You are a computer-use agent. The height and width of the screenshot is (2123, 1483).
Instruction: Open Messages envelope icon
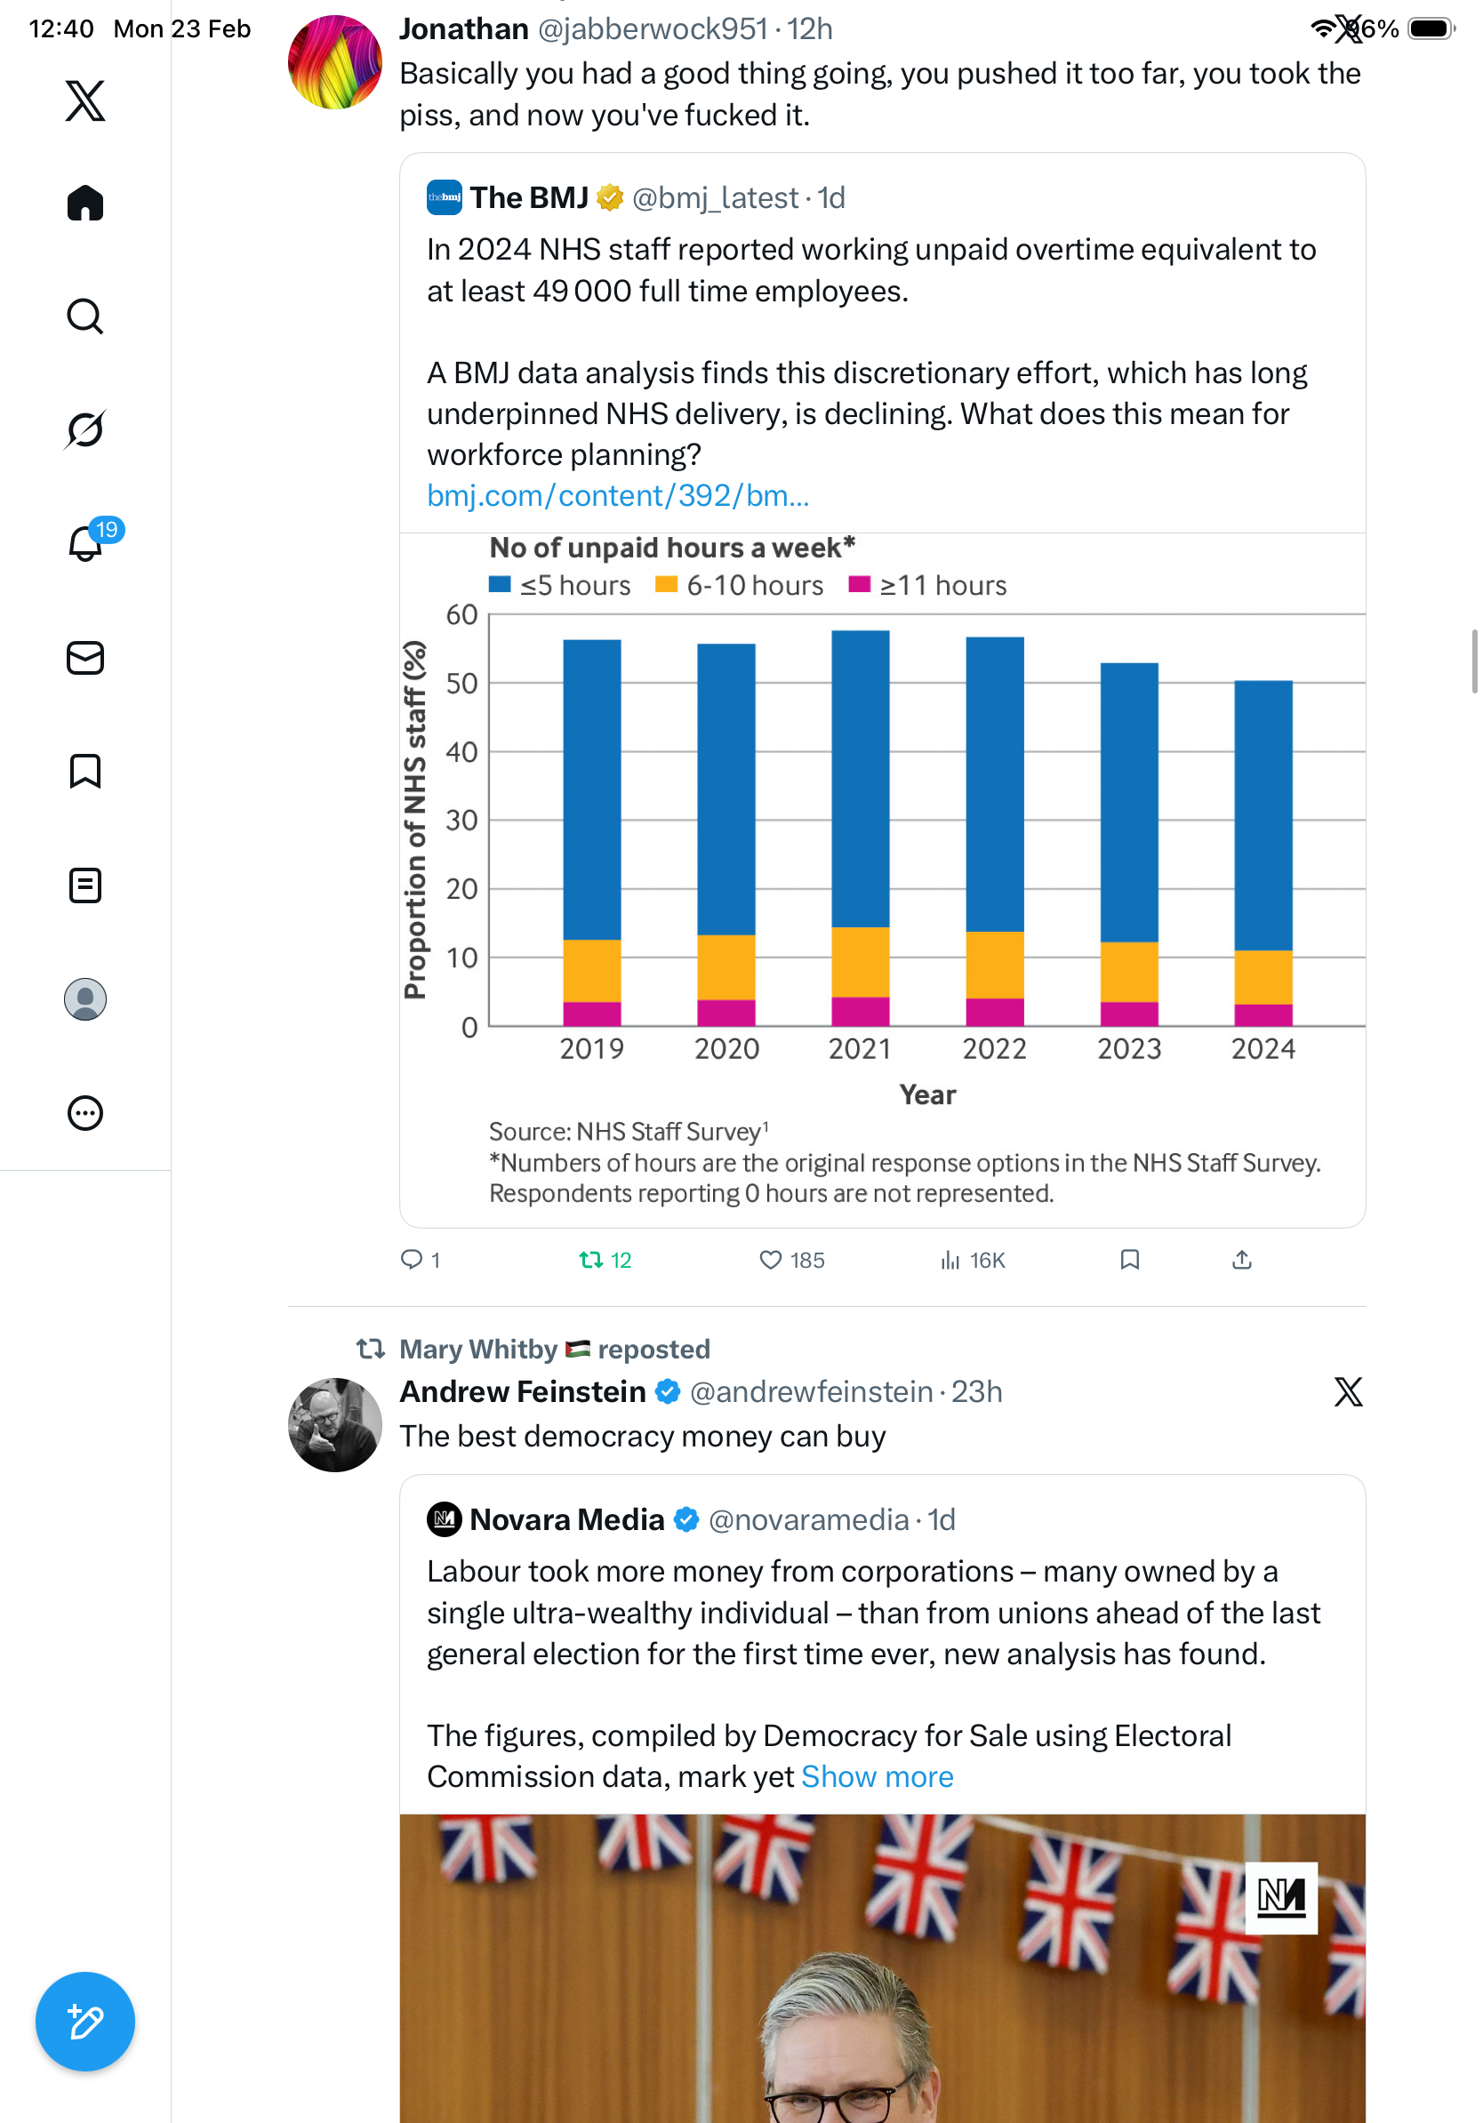click(x=85, y=657)
